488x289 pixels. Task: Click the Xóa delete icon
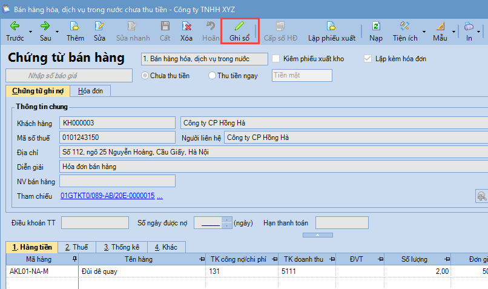186,26
